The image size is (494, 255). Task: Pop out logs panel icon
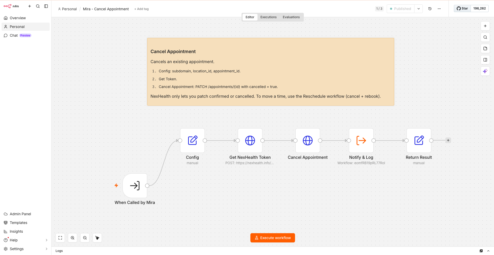(x=481, y=251)
